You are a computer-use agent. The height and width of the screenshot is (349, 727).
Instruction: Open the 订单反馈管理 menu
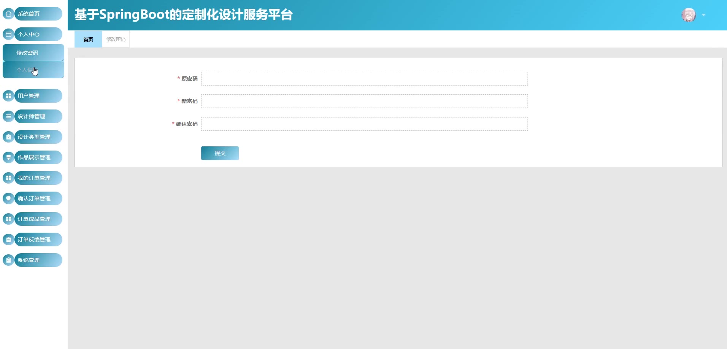(x=38, y=240)
